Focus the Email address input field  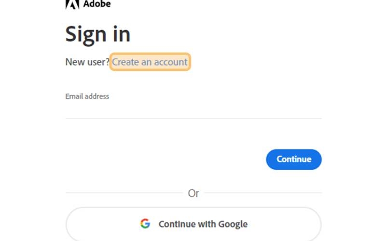pos(193,111)
